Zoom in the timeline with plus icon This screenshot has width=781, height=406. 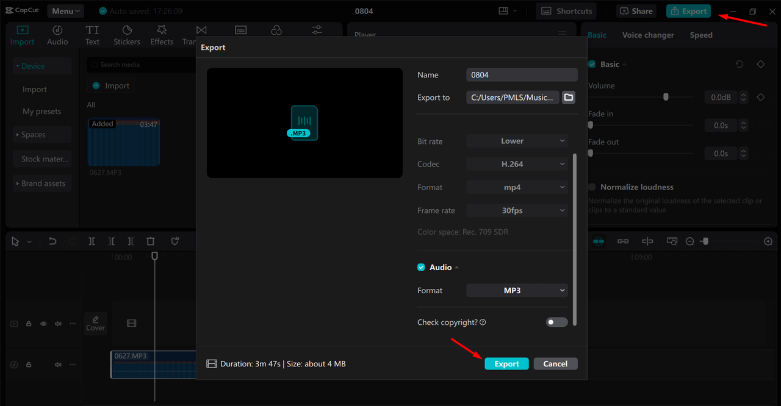tap(768, 241)
